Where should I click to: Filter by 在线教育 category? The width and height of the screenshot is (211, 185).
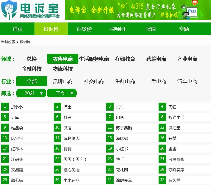pyautogui.click(x=125, y=59)
